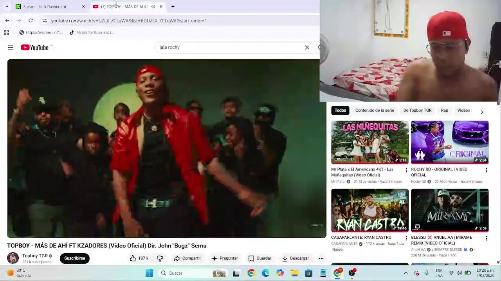Select the 'Contenido de la serie' chip
Viewport: 501px width, 281px height.
click(375, 110)
